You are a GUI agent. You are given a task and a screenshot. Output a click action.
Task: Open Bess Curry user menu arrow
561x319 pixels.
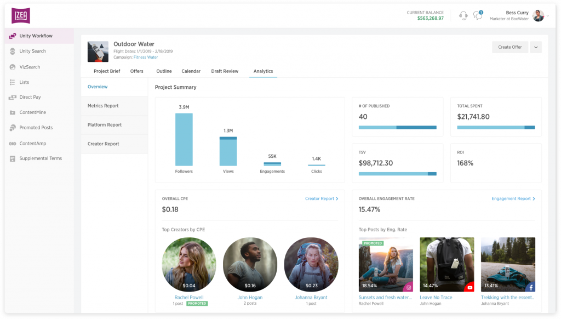(x=548, y=16)
